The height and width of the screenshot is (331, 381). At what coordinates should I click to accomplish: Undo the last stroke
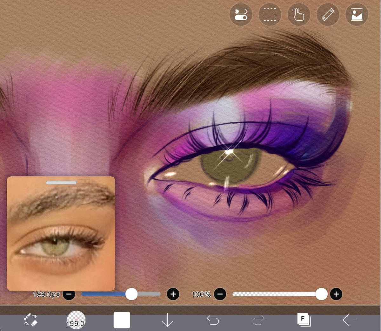(213, 320)
